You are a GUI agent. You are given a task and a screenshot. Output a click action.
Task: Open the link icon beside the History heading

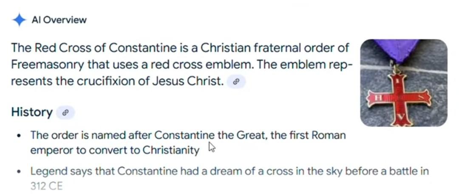click(x=65, y=113)
